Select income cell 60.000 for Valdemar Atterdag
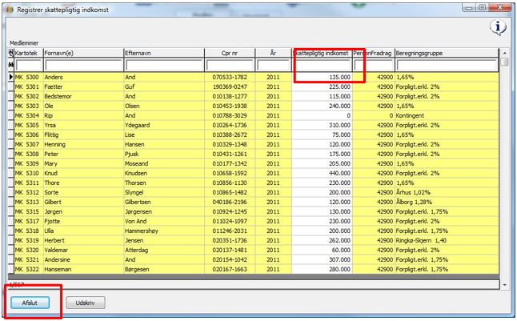Image resolution: width=517 pixels, height=321 pixels. pos(322,250)
